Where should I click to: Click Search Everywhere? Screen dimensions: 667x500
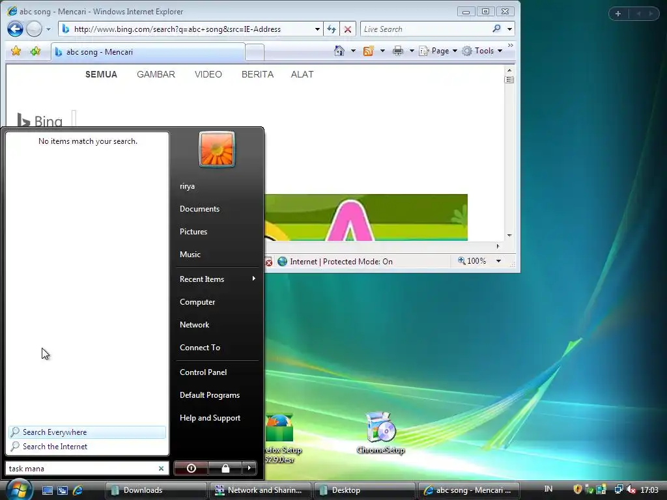pos(87,432)
